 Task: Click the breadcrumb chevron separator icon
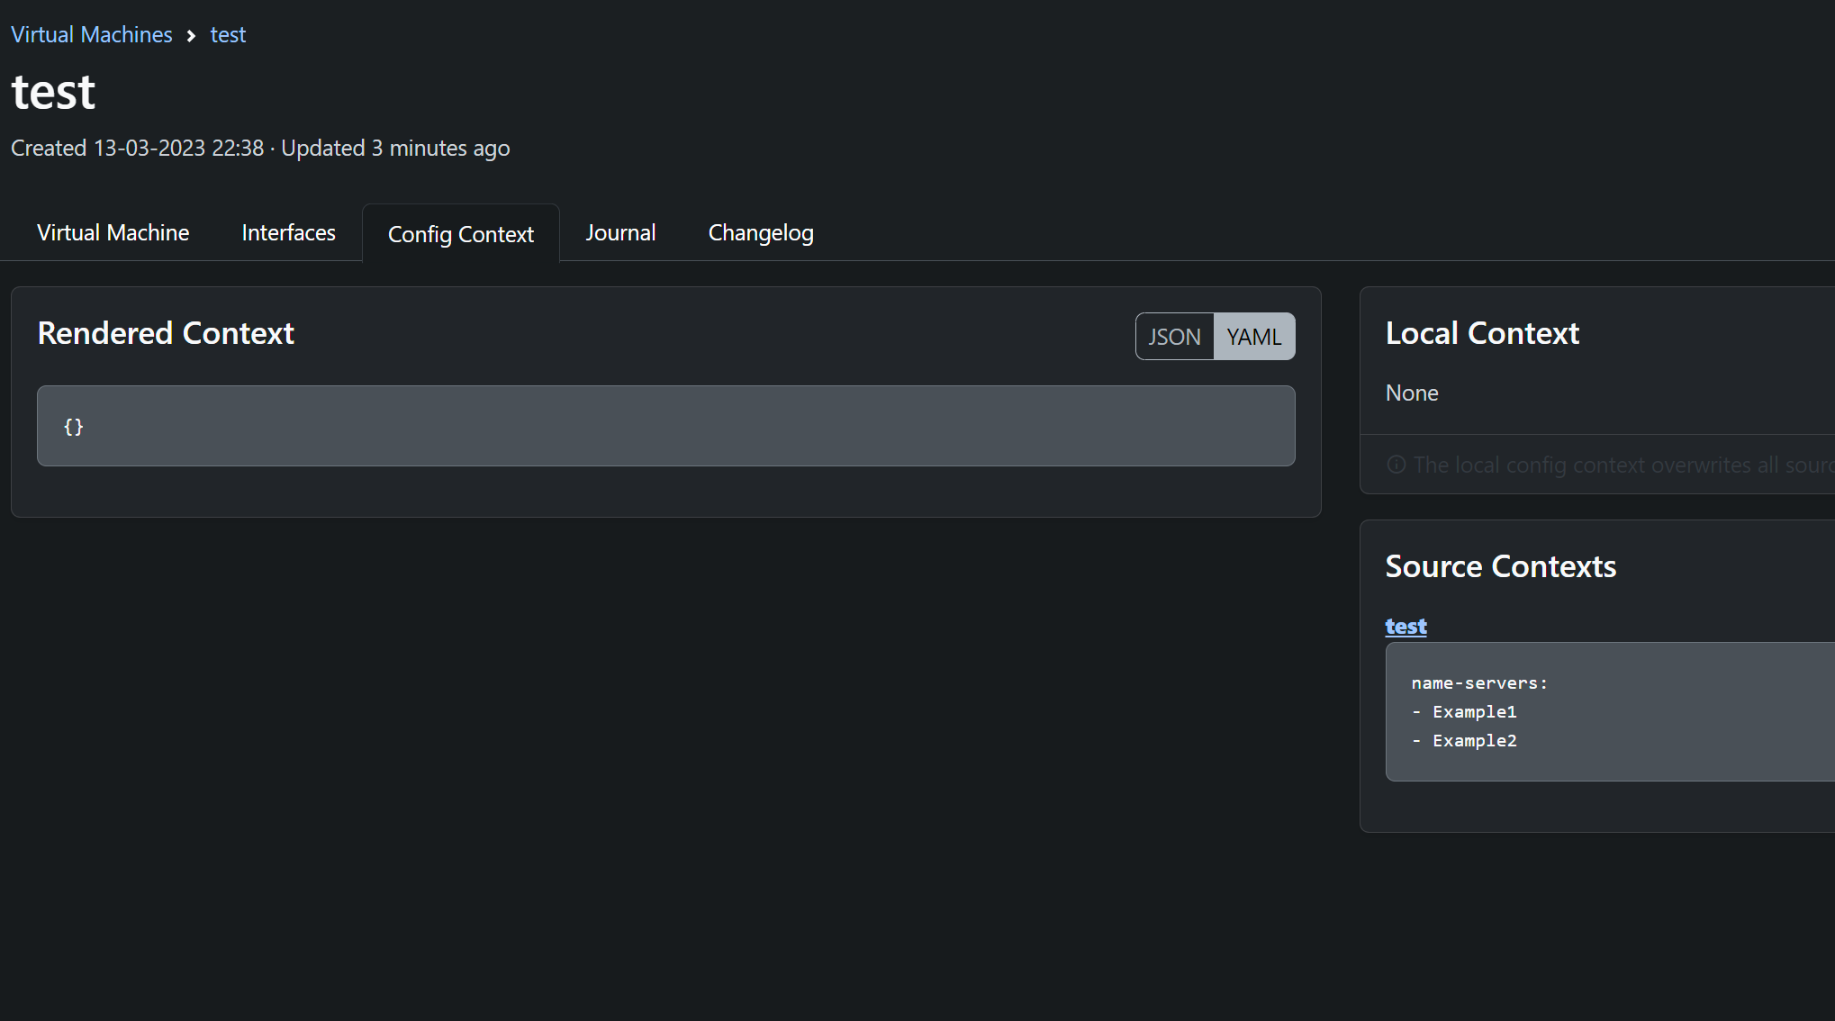(x=191, y=35)
